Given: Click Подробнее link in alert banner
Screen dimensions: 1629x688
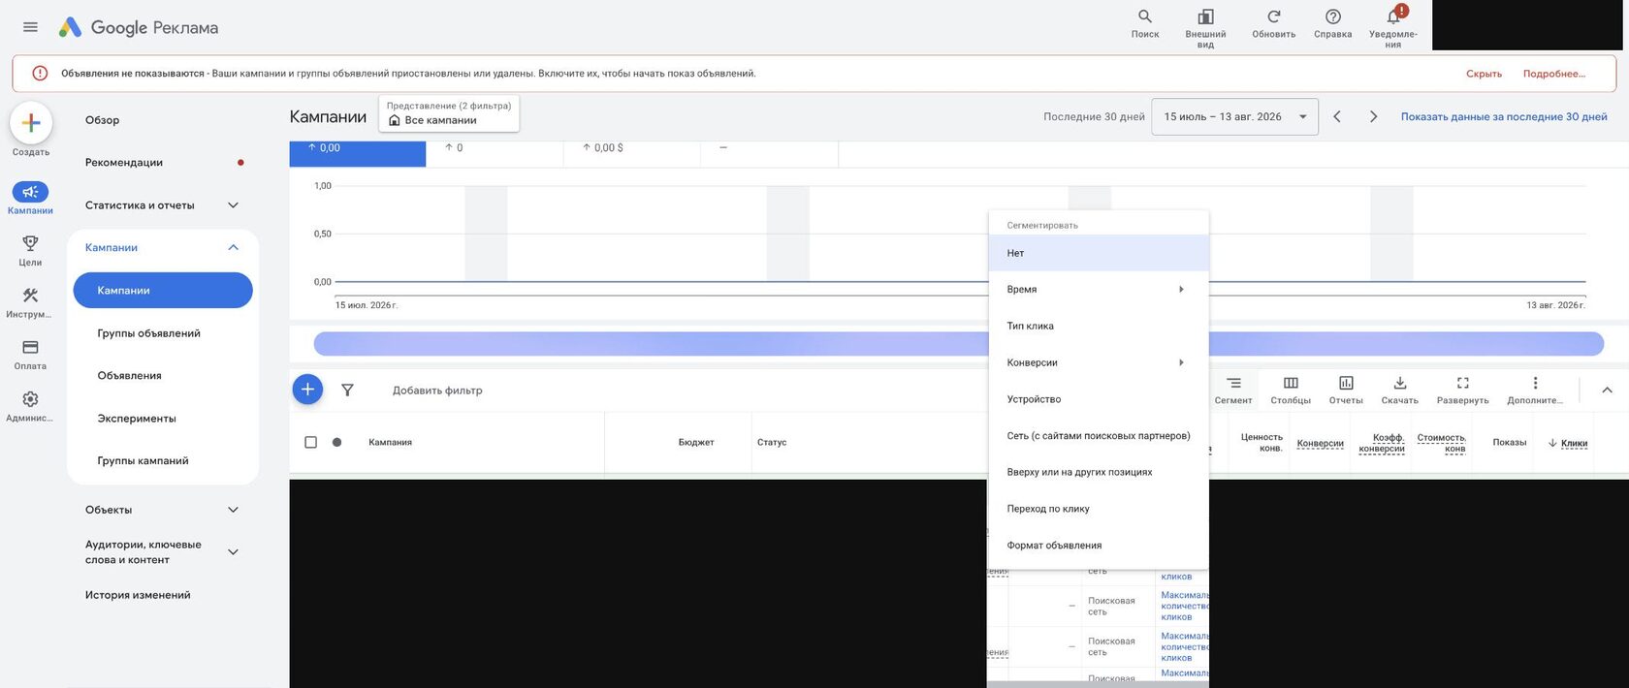Looking at the screenshot, I should (1554, 74).
